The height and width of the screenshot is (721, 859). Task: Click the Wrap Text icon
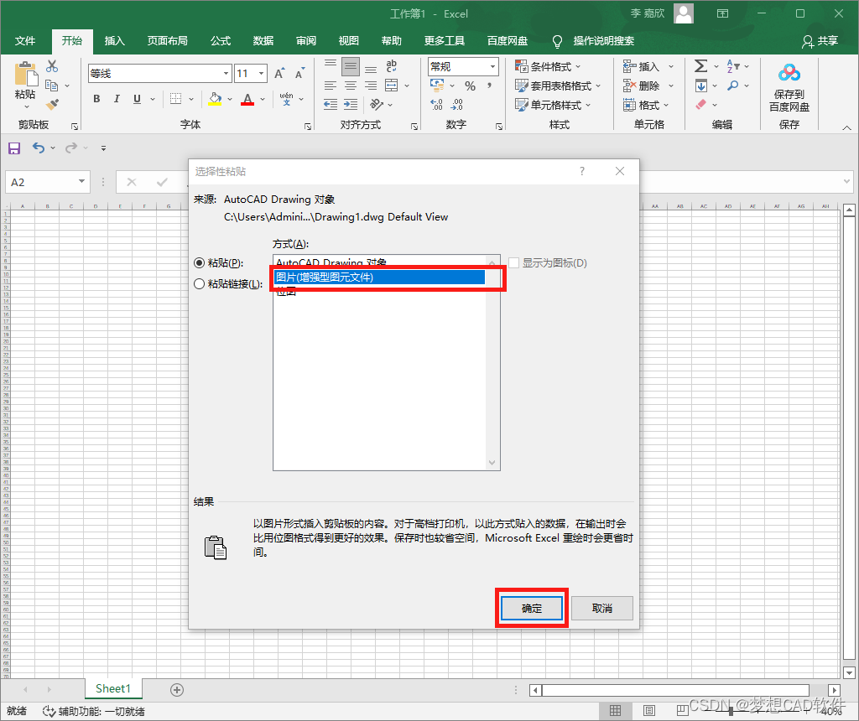tap(391, 66)
